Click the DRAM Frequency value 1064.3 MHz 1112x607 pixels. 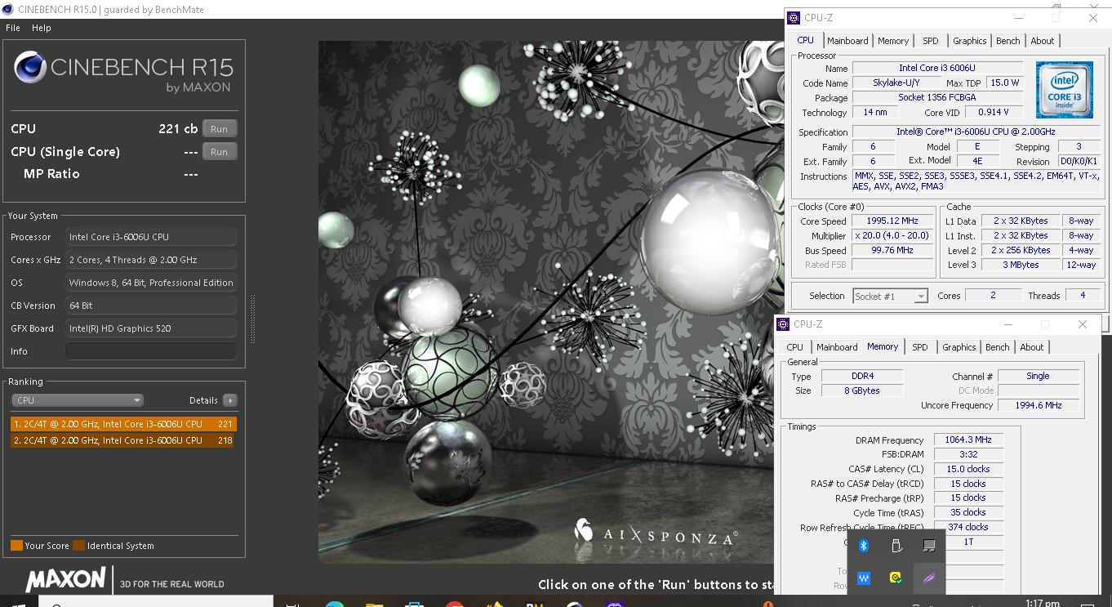coord(968,440)
